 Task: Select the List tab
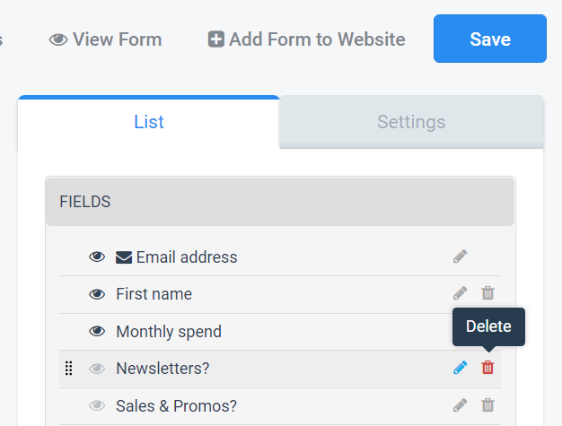point(149,122)
